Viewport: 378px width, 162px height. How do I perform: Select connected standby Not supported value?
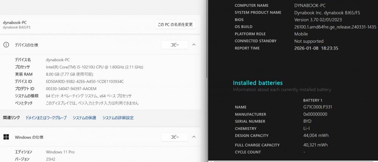[x=309, y=41]
